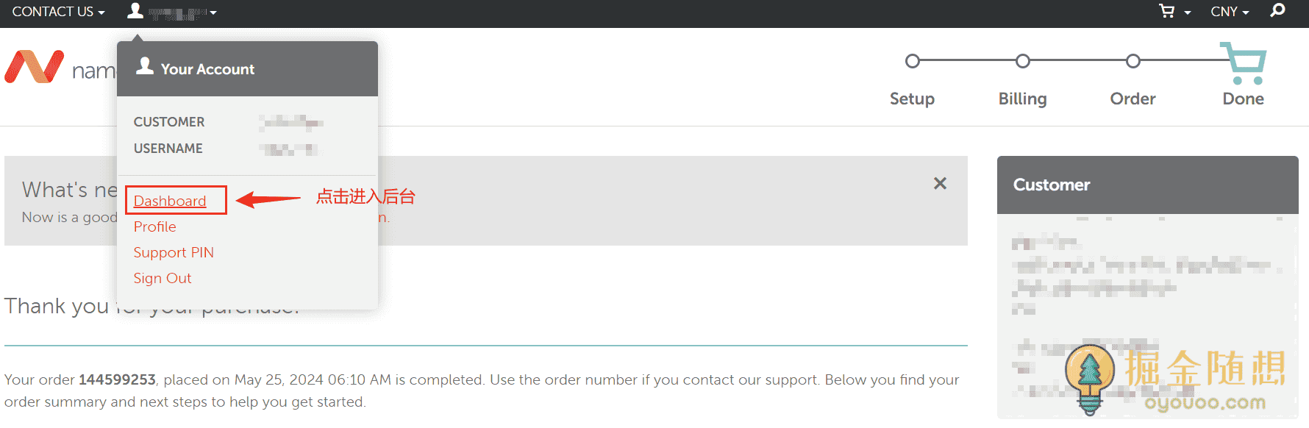
Task: Click the Order step marker
Action: click(x=1133, y=61)
